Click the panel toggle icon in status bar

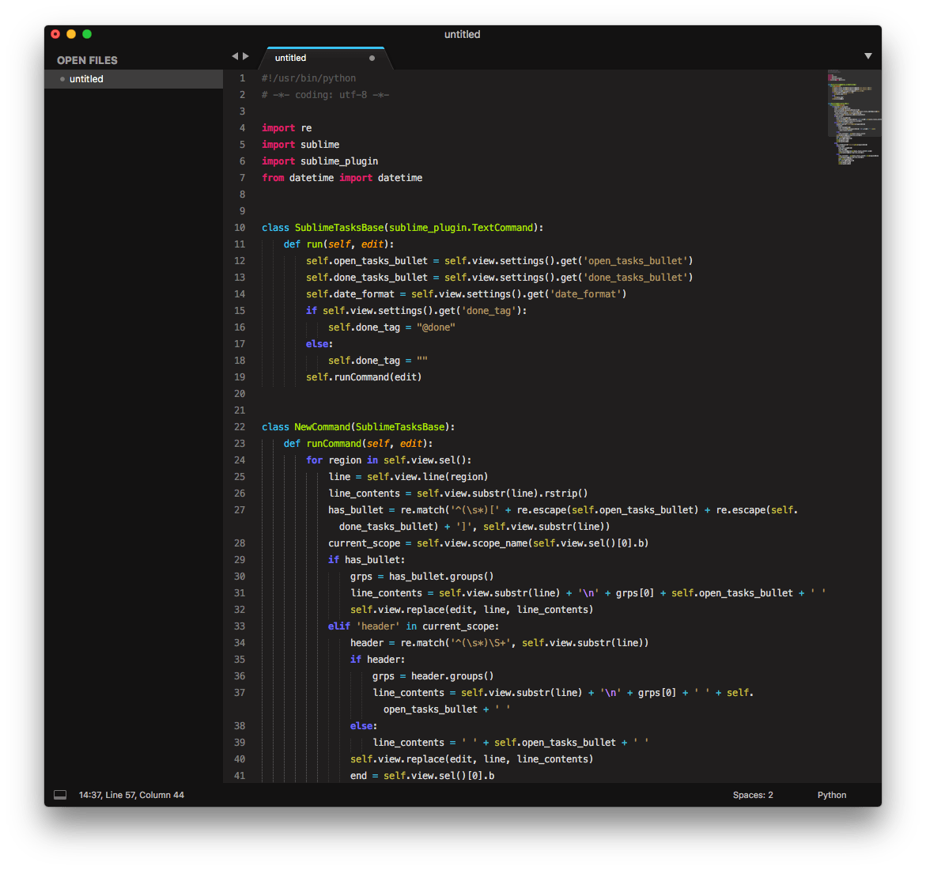[59, 794]
